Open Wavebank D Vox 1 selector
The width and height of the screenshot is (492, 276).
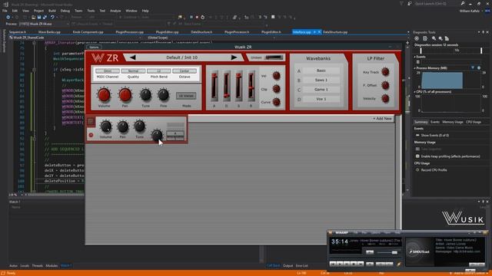pos(321,99)
